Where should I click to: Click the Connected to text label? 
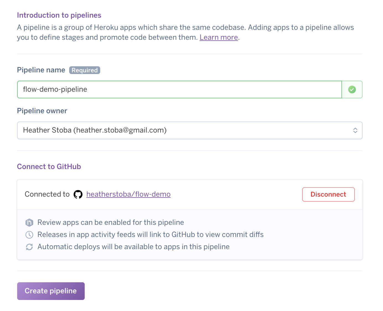point(47,194)
